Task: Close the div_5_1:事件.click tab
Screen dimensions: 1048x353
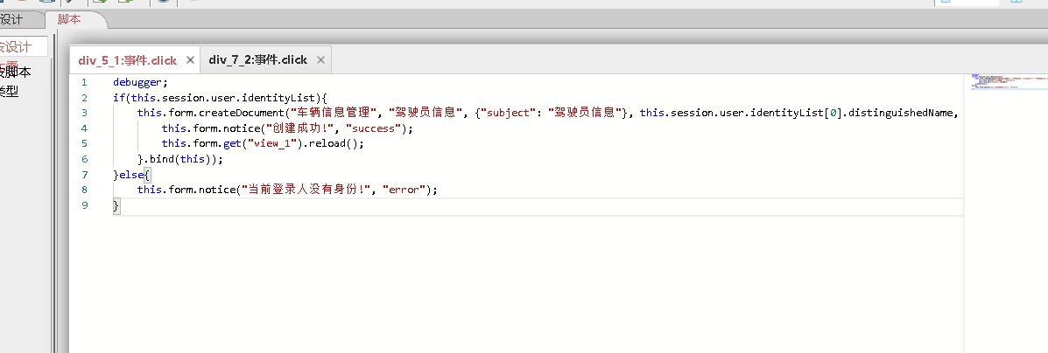Action: [x=190, y=60]
